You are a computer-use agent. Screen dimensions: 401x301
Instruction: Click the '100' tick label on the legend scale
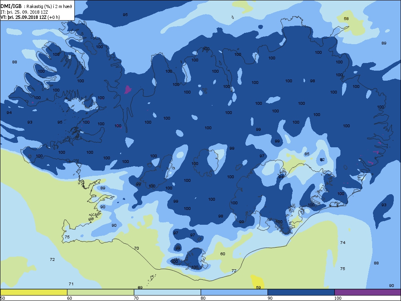tap(338, 298)
